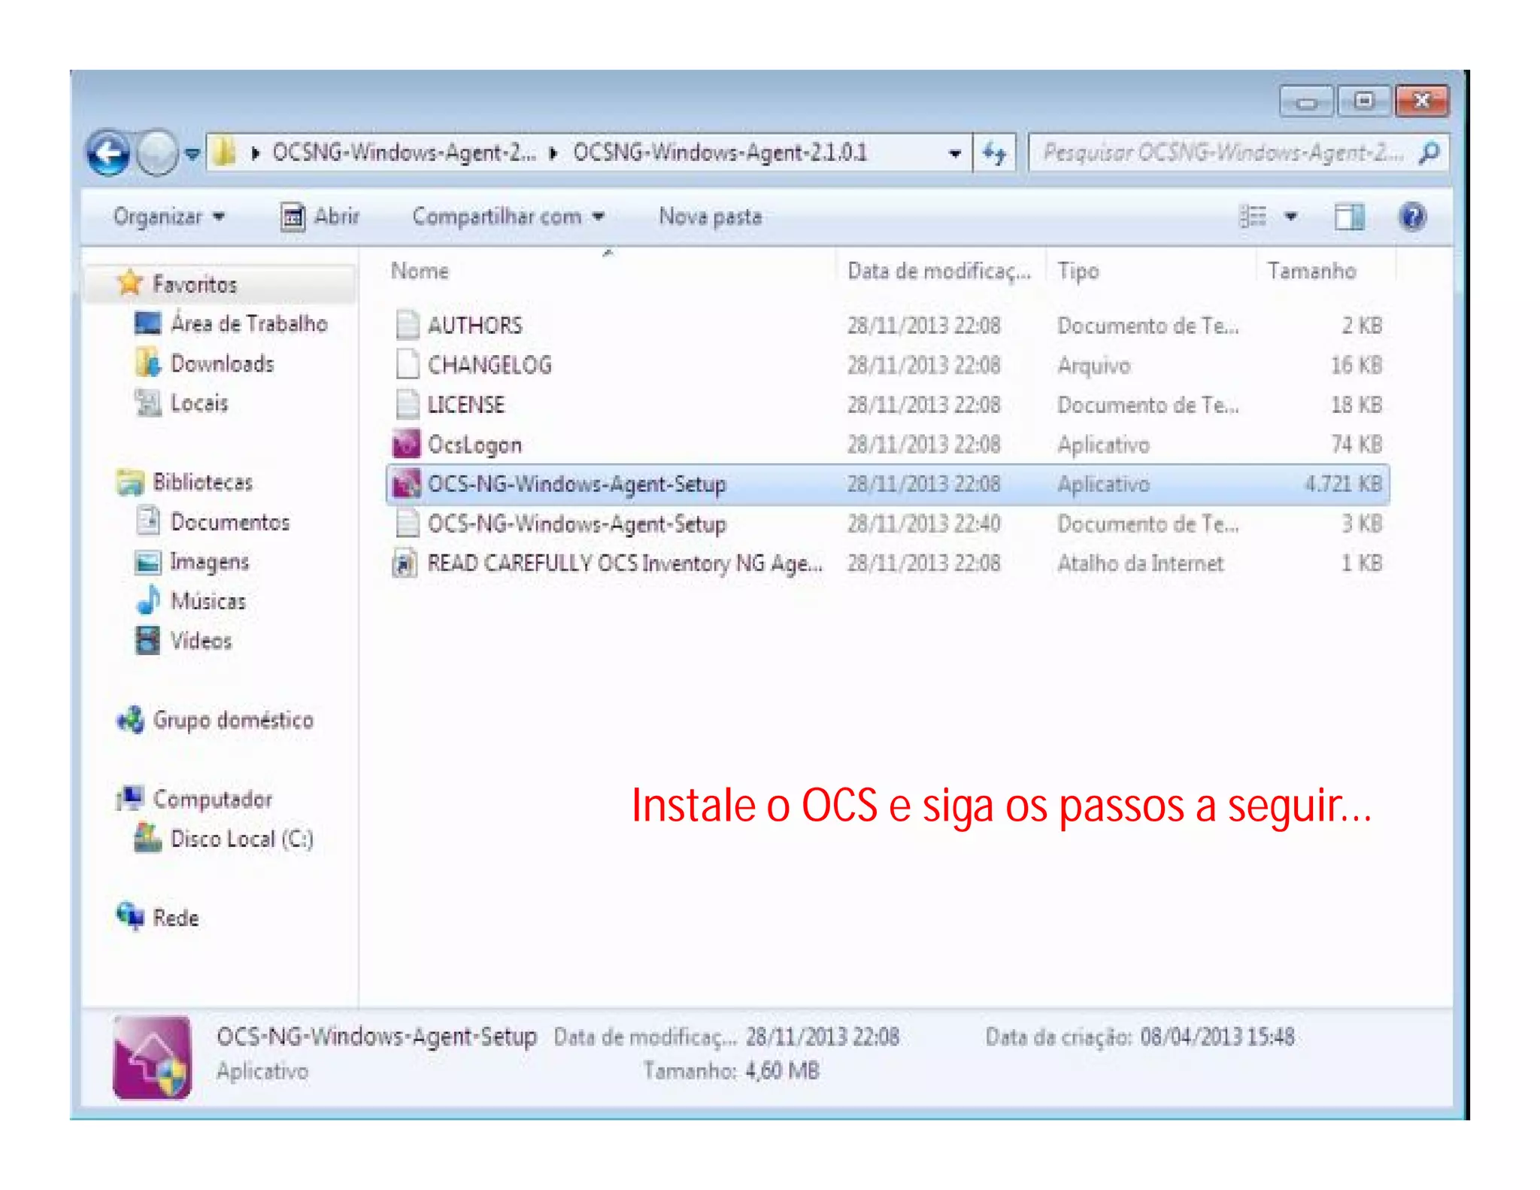Open Imagens library
The height and width of the screenshot is (1190, 1540).
(210, 562)
